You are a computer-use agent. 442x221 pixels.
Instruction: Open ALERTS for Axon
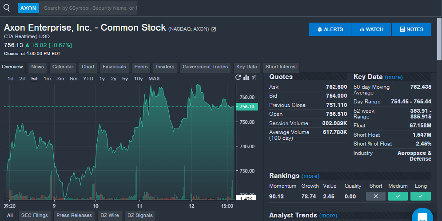[330, 29]
